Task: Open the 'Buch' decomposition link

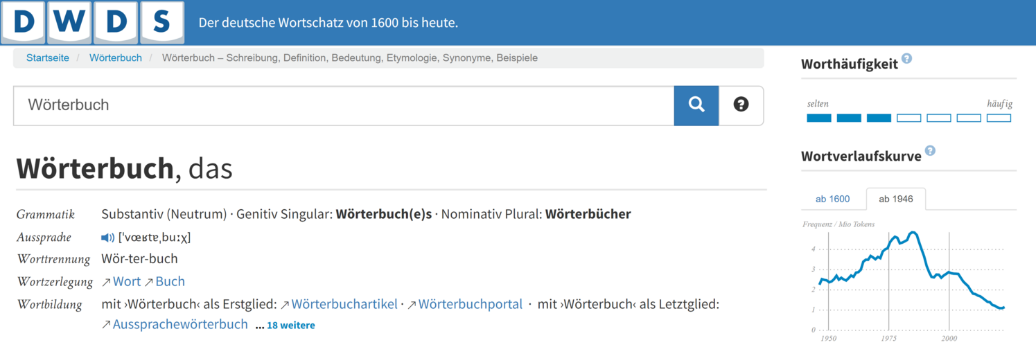Action: tap(170, 282)
